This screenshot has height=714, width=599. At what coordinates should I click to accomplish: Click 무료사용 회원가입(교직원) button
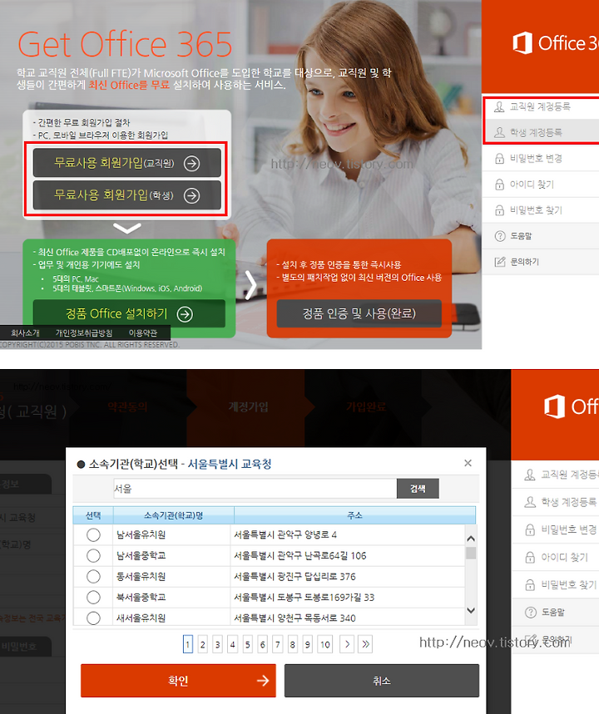(x=126, y=163)
